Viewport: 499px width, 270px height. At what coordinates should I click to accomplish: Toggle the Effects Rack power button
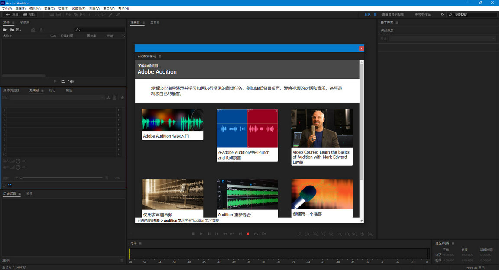(4, 185)
